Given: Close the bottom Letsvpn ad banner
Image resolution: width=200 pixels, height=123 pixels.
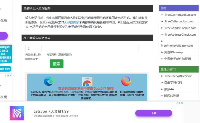Looking at the screenshot, I should click(x=182, y=103).
